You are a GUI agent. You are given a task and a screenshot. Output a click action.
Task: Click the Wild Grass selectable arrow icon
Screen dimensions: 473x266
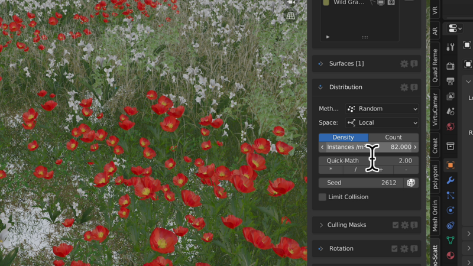pos(372,2)
